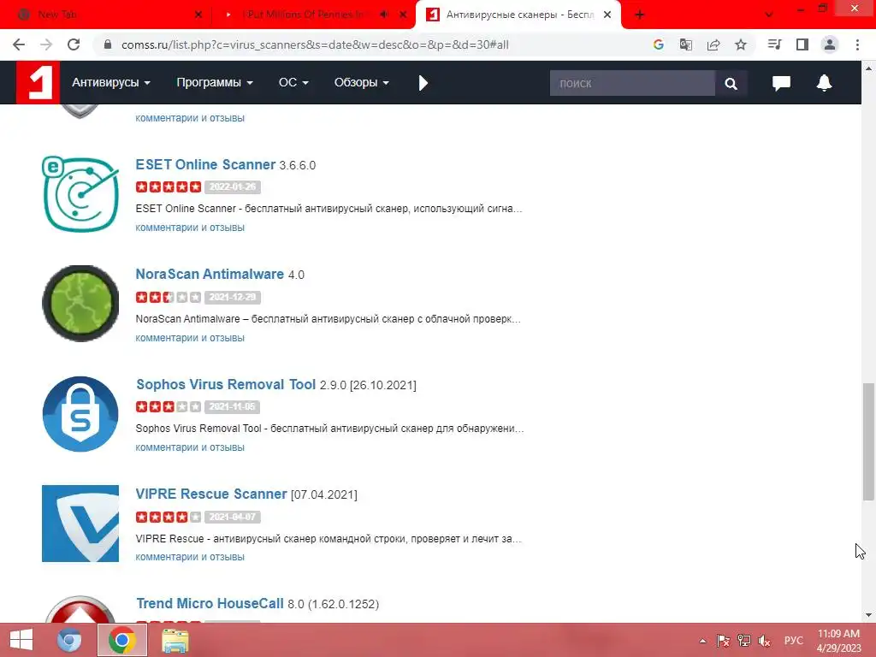Click the translate page icon
This screenshot has height=657, width=876.
[685, 44]
